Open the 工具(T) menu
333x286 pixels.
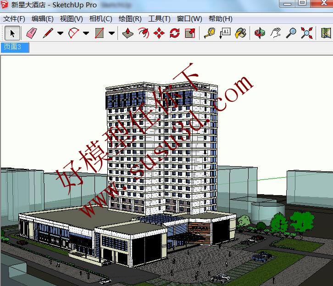(159, 19)
